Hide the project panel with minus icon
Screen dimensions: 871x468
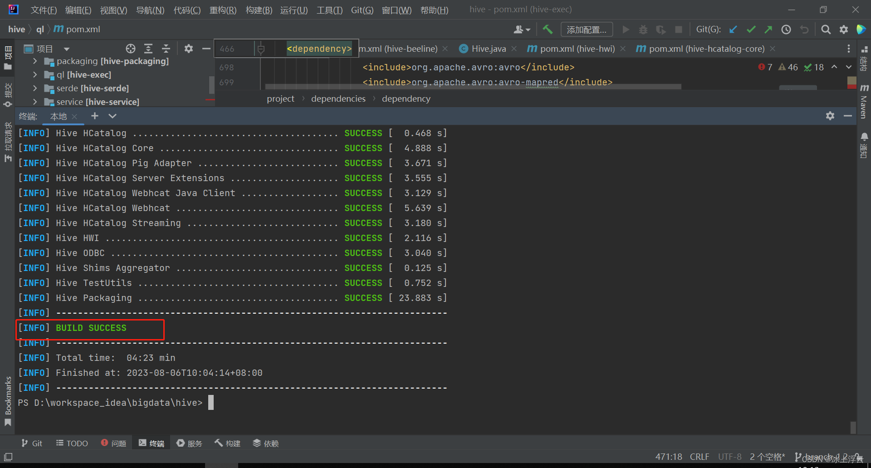point(206,49)
